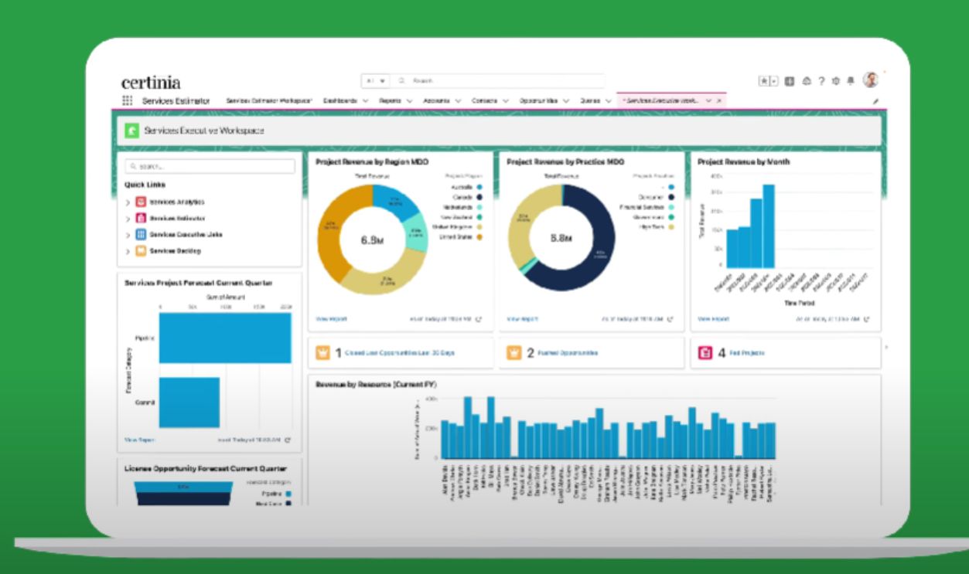Expand the Services Analytics quick link
Screen dimensions: 969x574
click(x=128, y=202)
